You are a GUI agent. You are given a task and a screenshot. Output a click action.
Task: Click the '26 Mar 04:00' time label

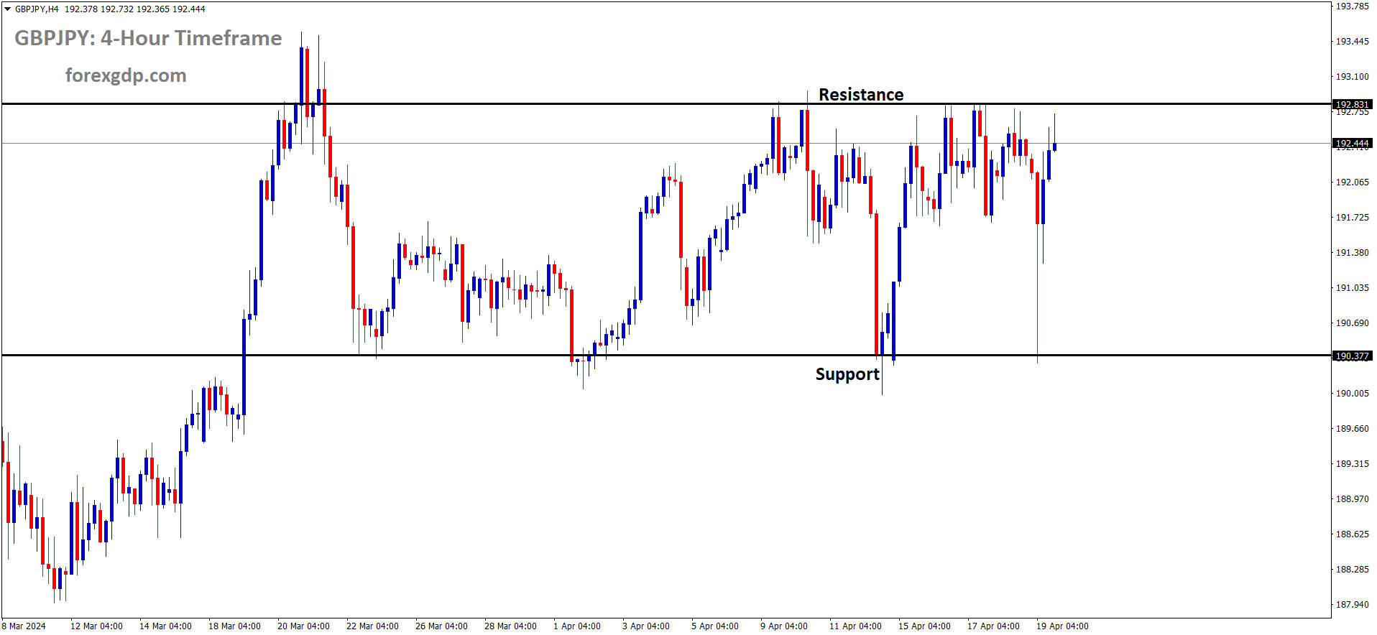point(441,626)
